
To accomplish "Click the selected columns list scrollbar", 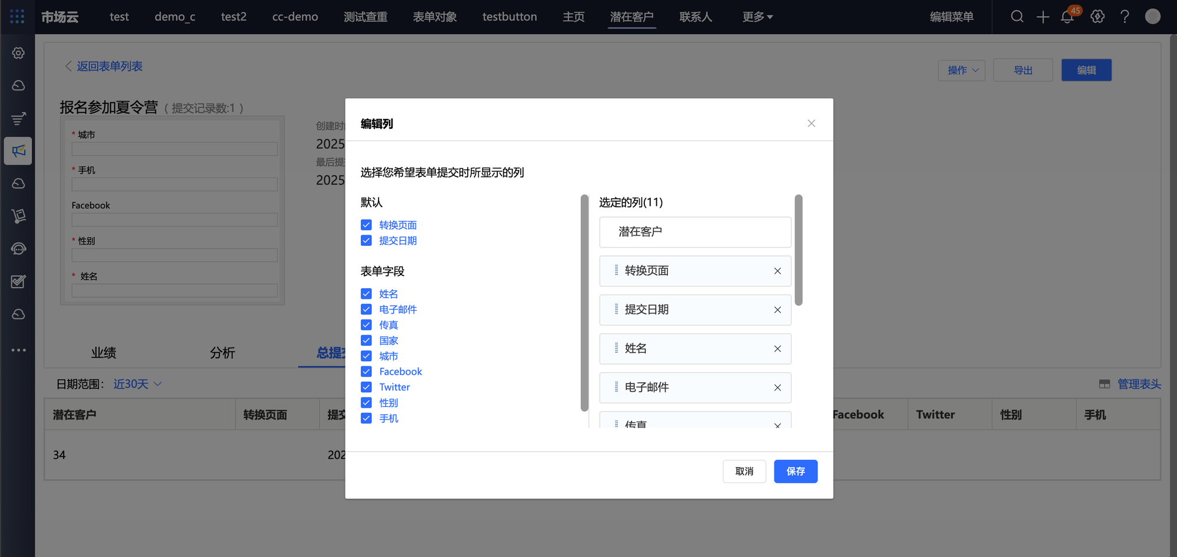I will [799, 250].
